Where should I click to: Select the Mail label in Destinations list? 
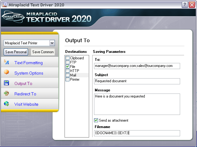click(73, 75)
